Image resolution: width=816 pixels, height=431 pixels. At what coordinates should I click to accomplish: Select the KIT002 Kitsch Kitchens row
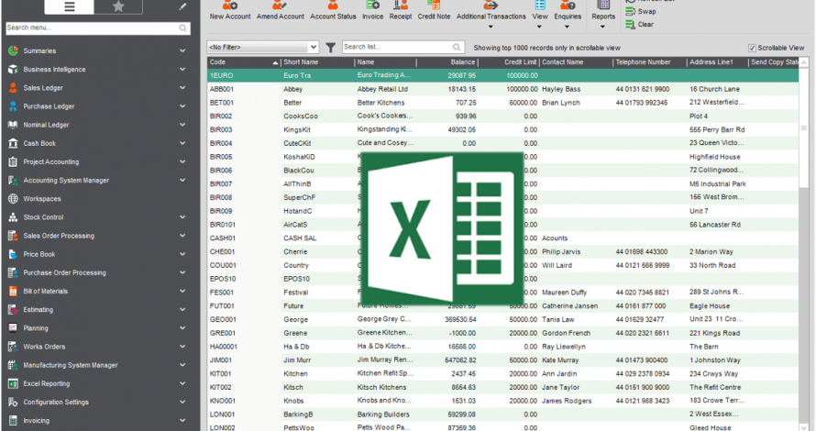click(502, 387)
